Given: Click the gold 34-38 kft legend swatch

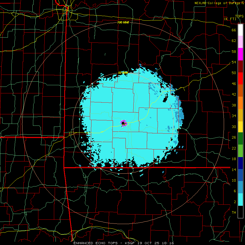Looking at the screenshot, I should point(240,115).
